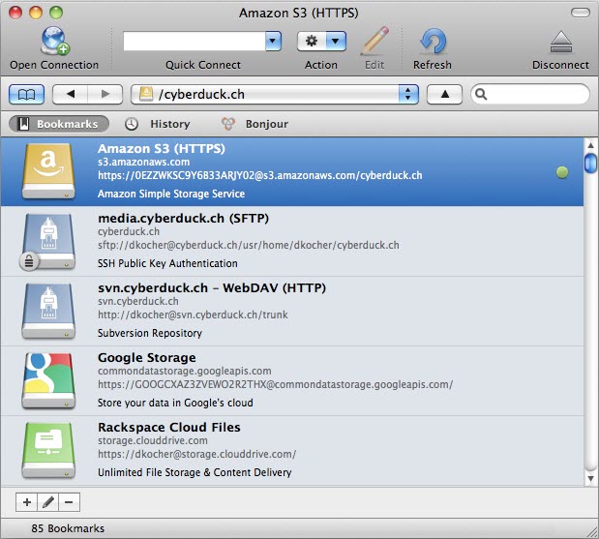This screenshot has height=539, width=599.
Task: Click the Bookmarks tab ribbon icon
Action: coord(23,124)
